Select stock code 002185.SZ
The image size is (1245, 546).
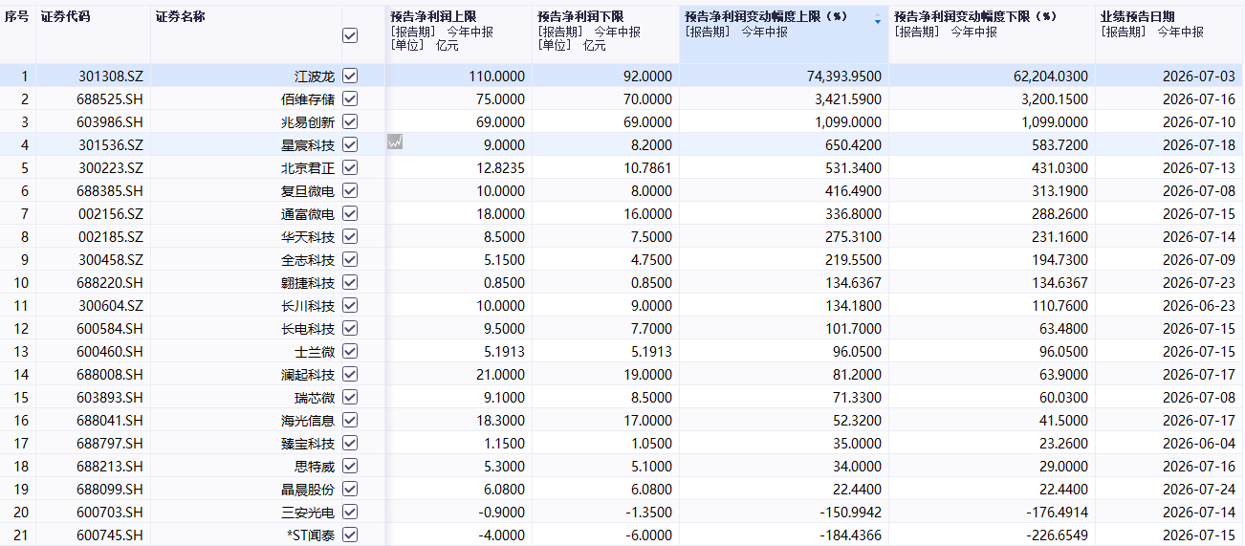[x=110, y=236]
